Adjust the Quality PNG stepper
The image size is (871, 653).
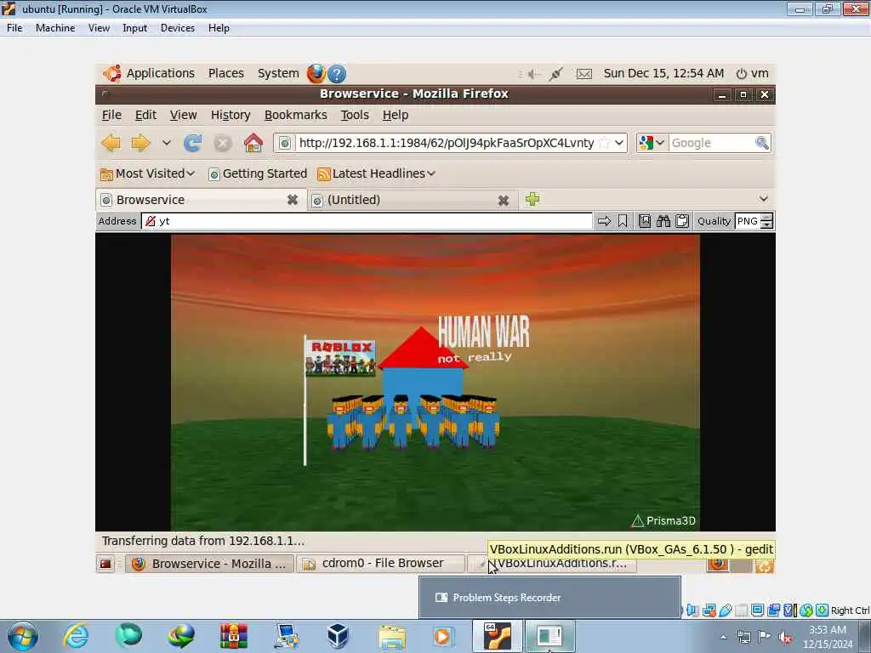click(x=766, y=222)
